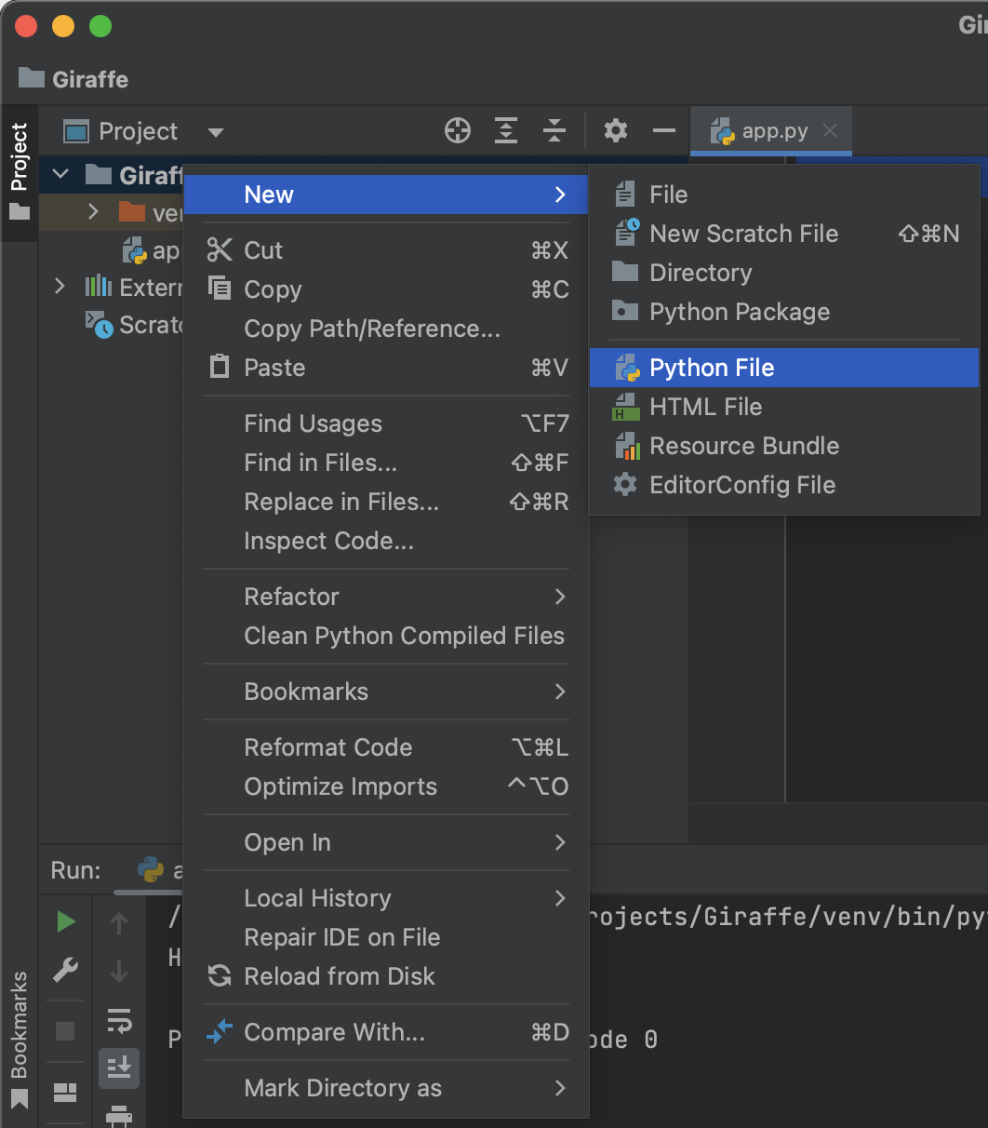The image size is (988, 1128).
Task: Toggle Scroll to End icon in Run panel
Action: pyautogui.click(x=119, y=1068)
